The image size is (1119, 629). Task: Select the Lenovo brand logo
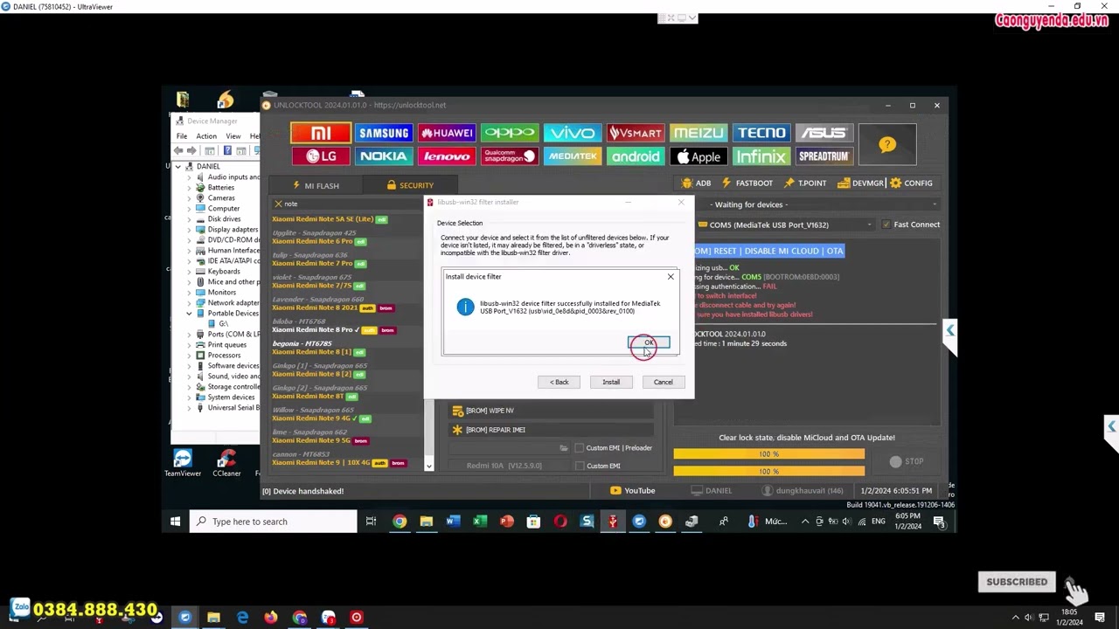tap(447, 156)
